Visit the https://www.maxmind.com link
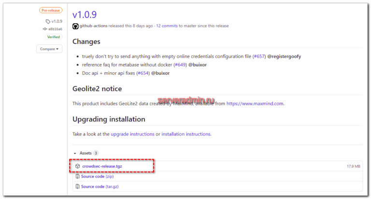Viewport: 371px width, 199px height. pos(255,104)
